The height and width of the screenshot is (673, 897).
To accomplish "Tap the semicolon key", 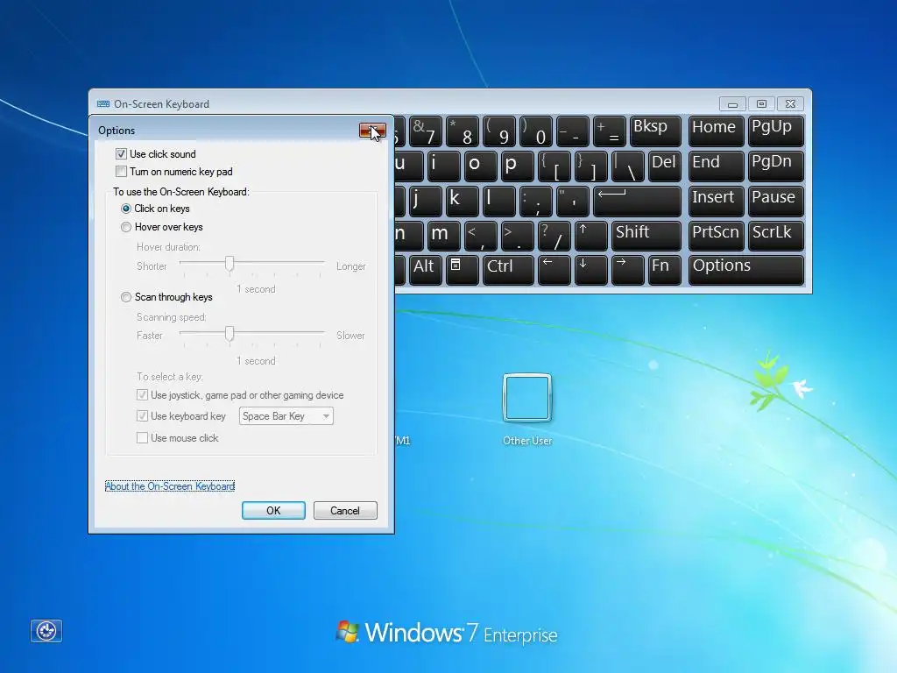I will pos(535,201).
